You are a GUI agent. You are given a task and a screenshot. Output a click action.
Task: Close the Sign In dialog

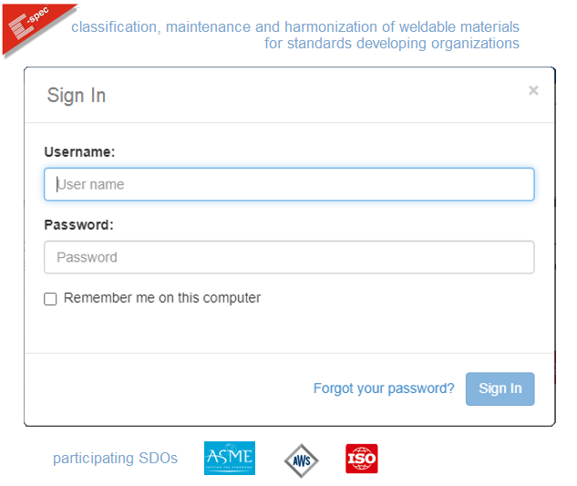click(533, 90)
